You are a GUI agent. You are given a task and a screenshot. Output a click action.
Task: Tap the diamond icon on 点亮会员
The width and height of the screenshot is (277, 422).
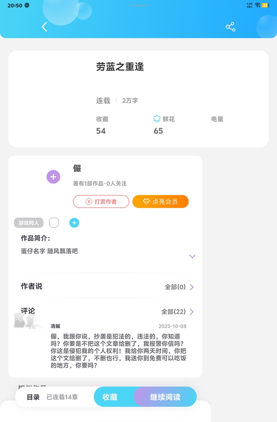[146, 201]
